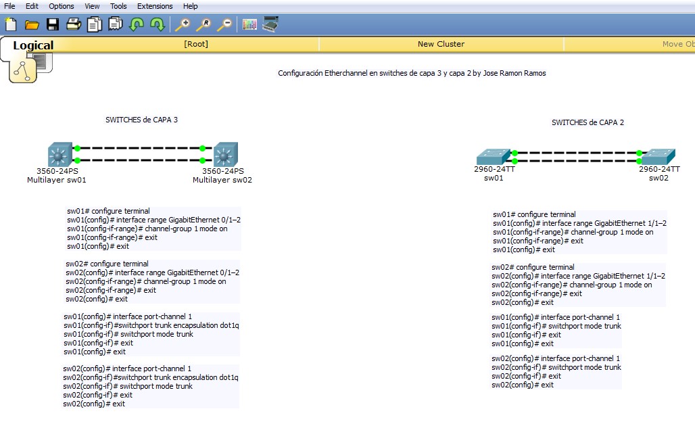Create a new file

pos(10,23)
